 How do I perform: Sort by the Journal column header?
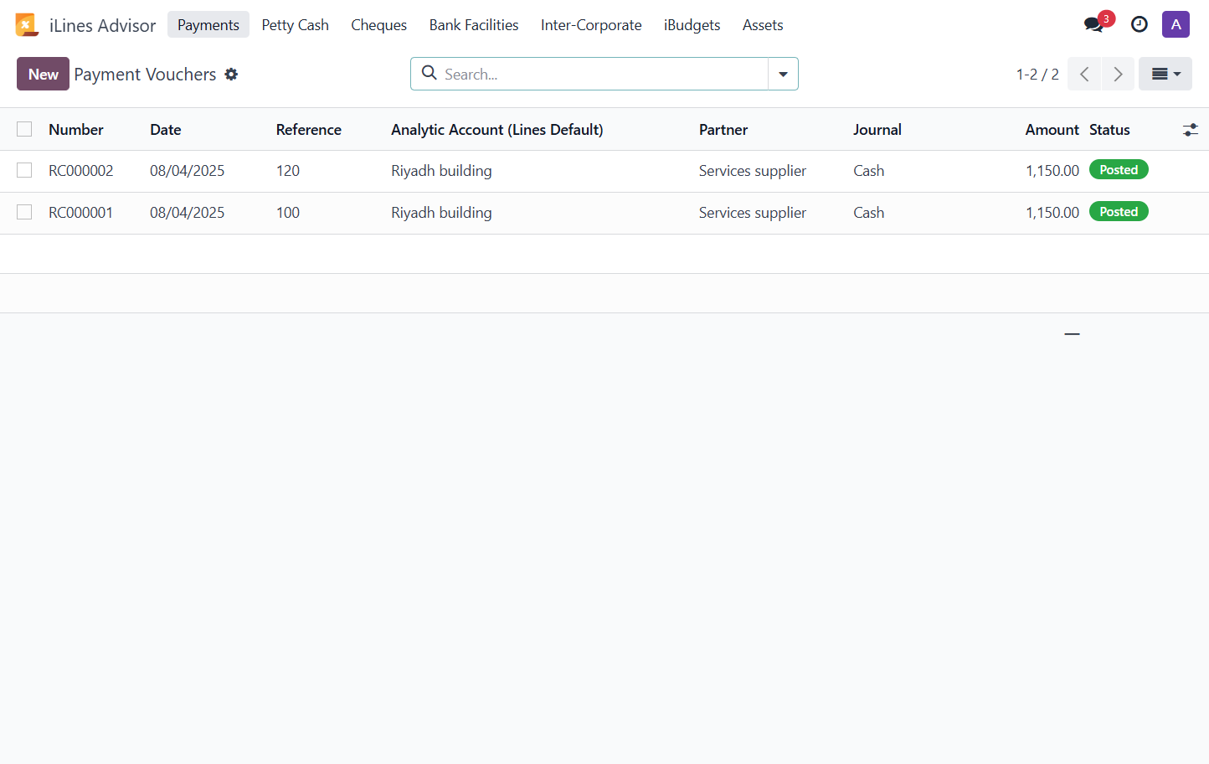[877, 129]
